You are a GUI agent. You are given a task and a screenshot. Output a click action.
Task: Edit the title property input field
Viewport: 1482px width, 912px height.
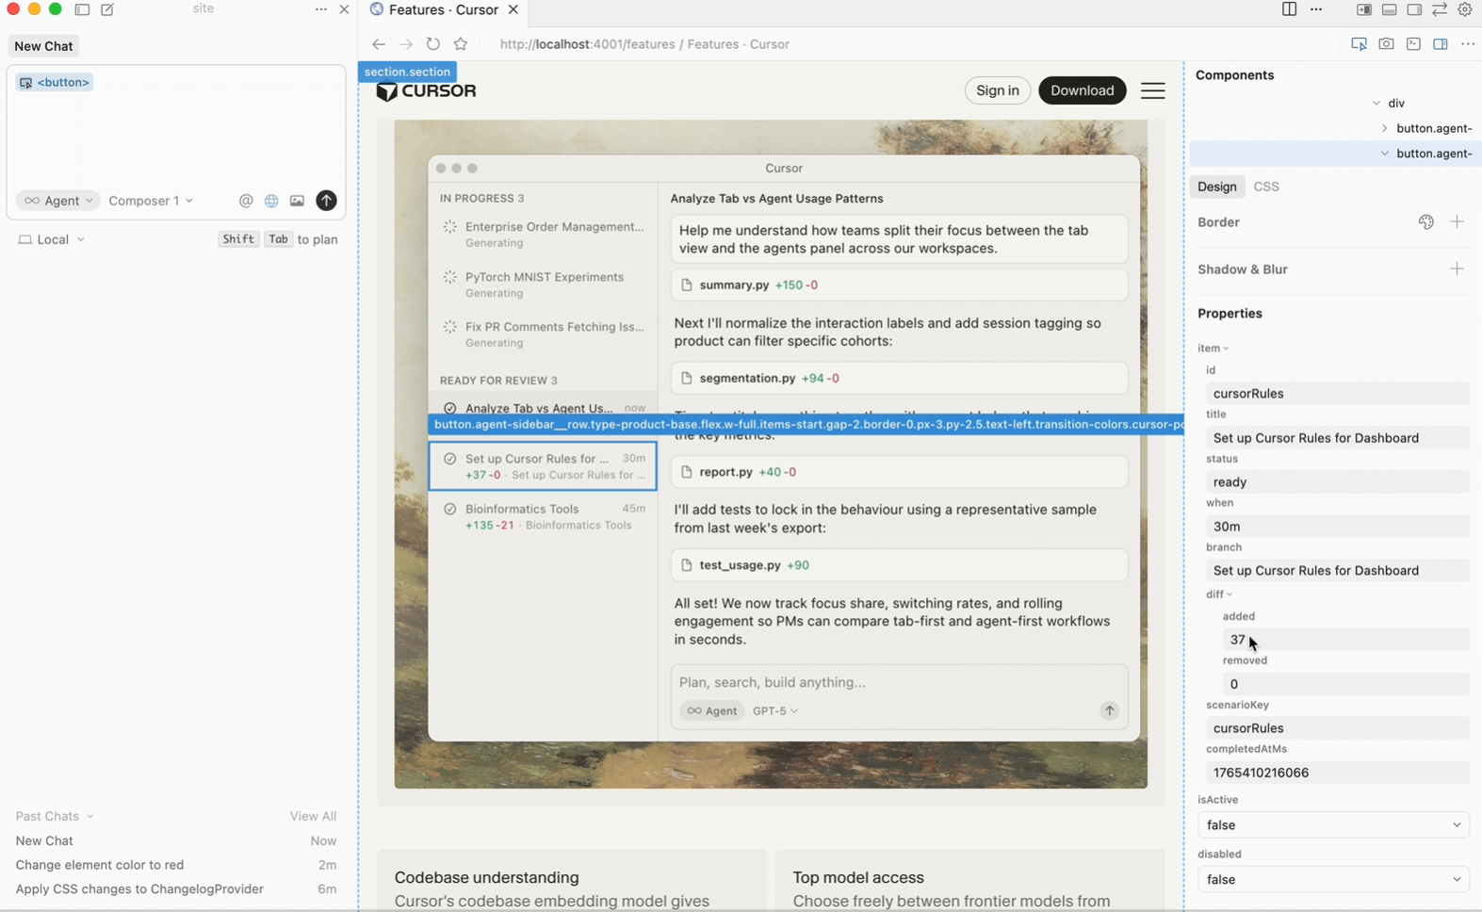pos(1337,438)
